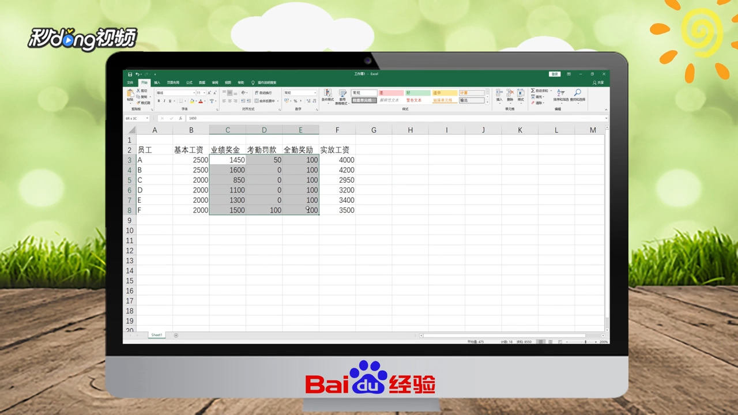Click the AutoSum (自动求和) icon

[533, 90]
